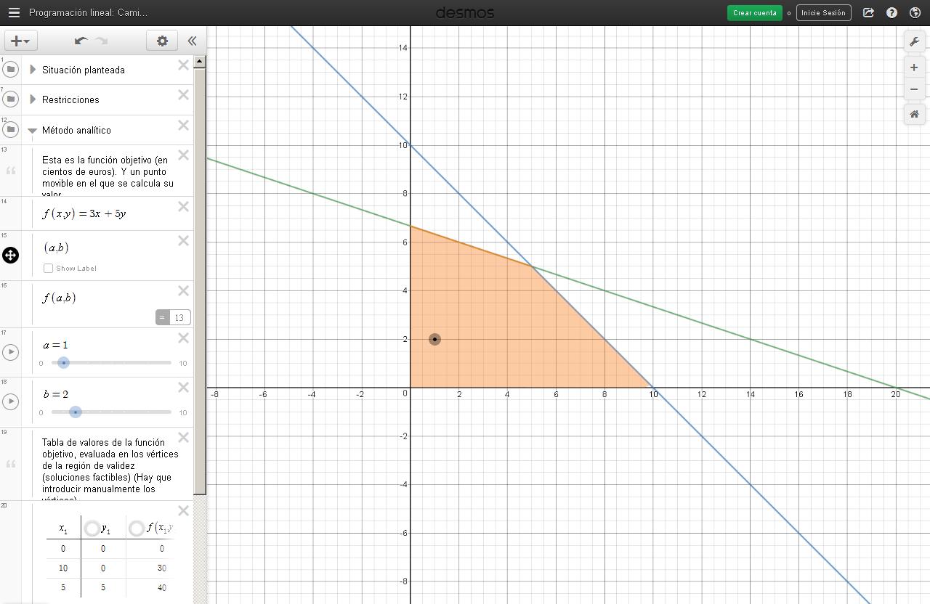Click the Undo arrow icon
Viewport: 930px width, 604px height.
tap(80, 41)
